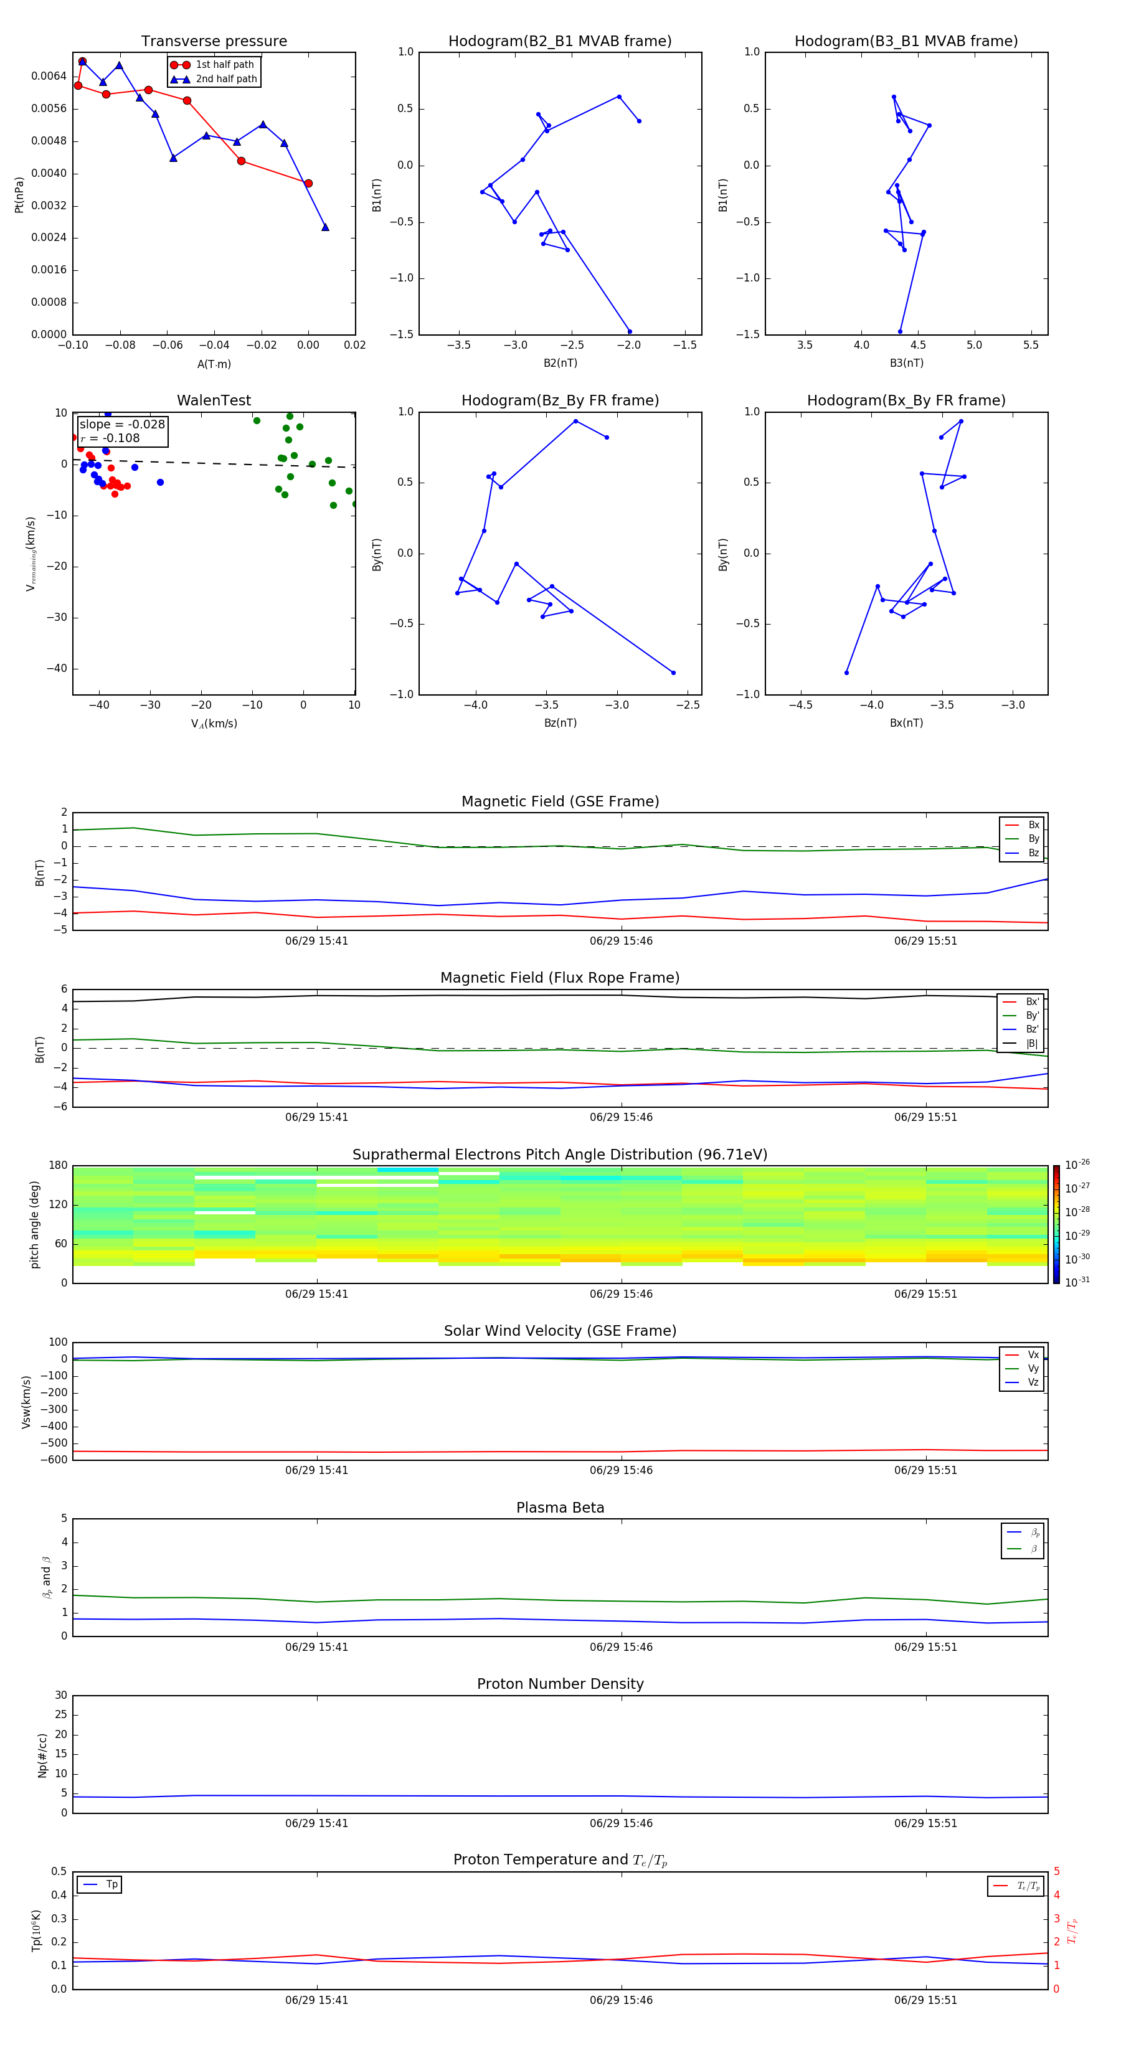Click '06/29 15:51' tick in proton temperature plot

coord(925,2000)
